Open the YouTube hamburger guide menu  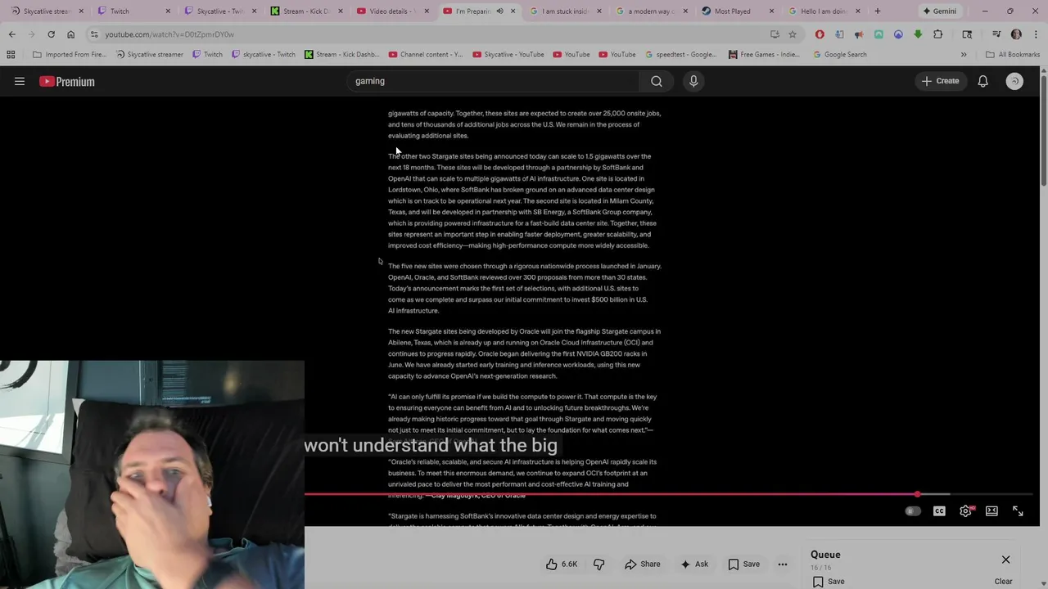pos(20,81)
